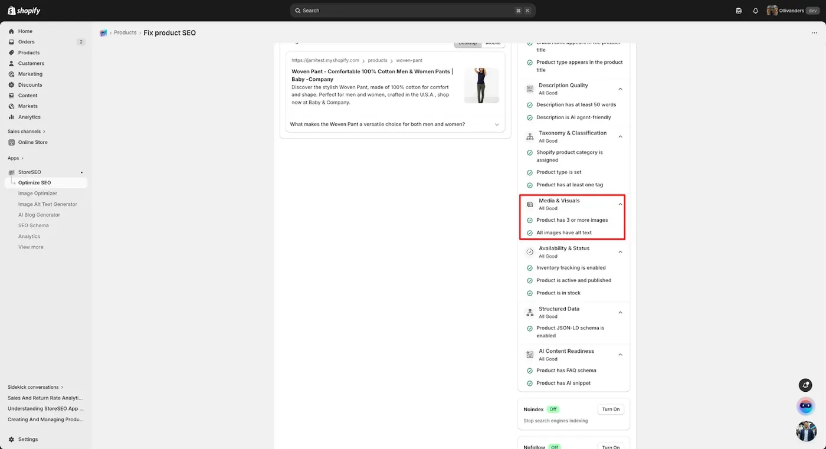
Task: Click the top Search field
Action: [x=413, y=11]
